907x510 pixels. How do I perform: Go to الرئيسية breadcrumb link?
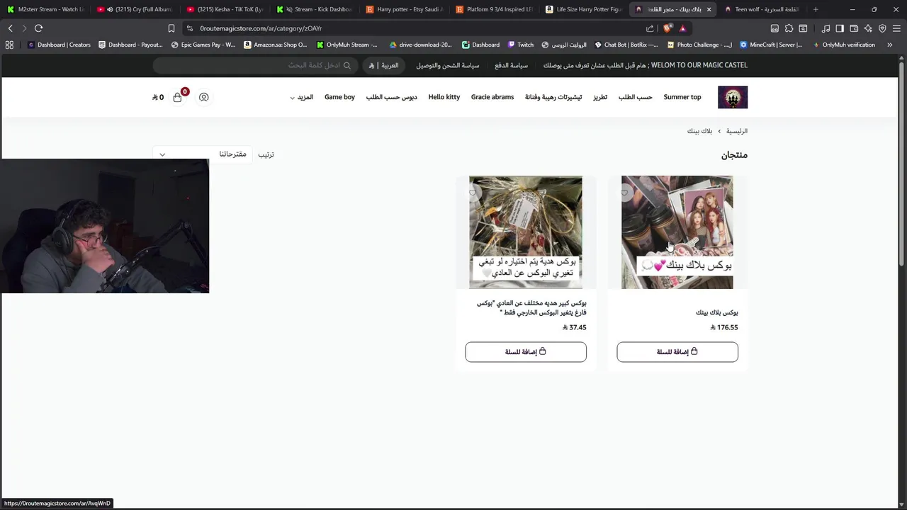point(737,131)
